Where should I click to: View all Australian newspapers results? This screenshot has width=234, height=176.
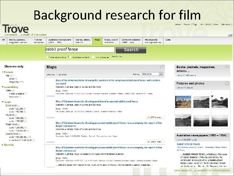click(x=187, y=139)
